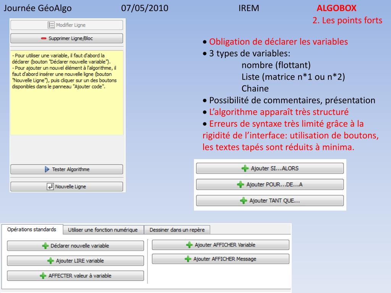Click the Ajouter AFFICHER Message button
Screen dimensions: 391x293
point(221,259)
